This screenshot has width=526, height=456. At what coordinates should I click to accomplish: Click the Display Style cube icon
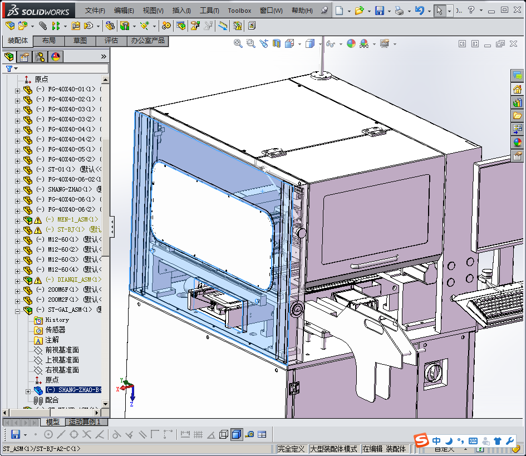click(x=310, y=43)
